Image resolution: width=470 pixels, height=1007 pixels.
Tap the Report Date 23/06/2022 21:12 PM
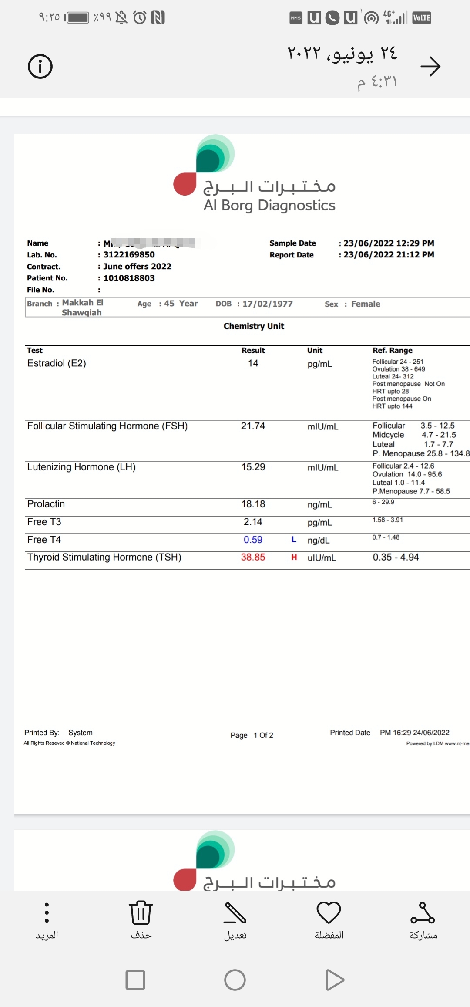coord(389,254)
